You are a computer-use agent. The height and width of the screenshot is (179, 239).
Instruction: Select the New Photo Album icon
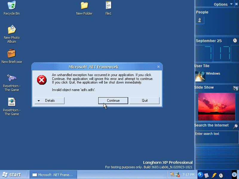(12, 34)
